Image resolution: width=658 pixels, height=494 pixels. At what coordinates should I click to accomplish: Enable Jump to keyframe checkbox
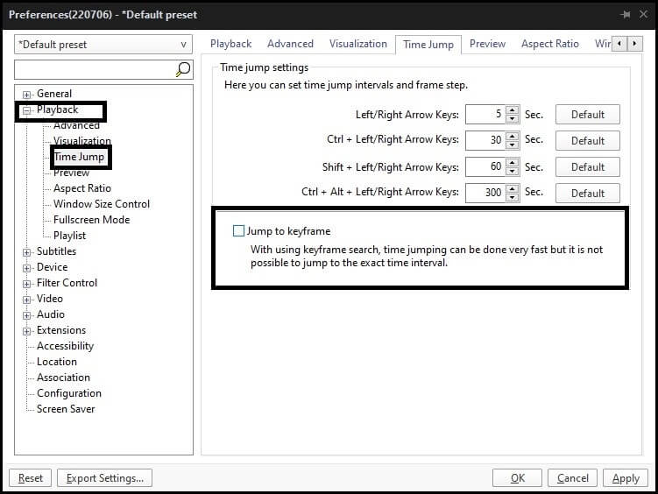238,231
